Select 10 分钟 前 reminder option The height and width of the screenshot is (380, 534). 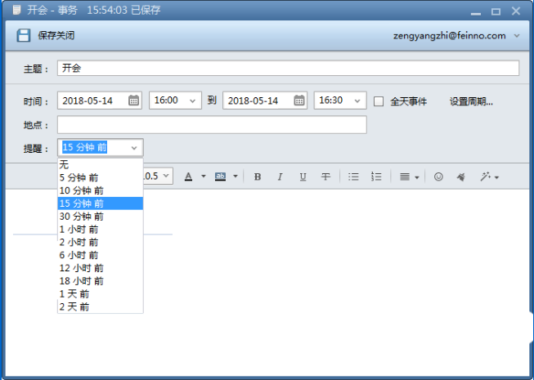[x=101, y=190]
